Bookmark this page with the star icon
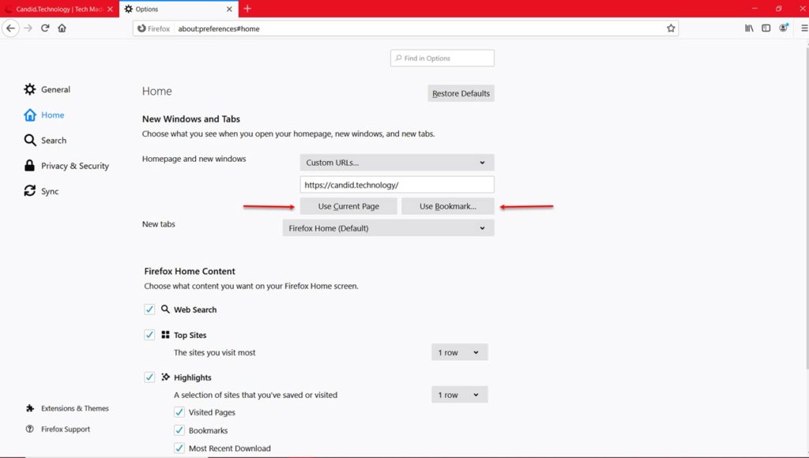The width and height of the screenshot is (809, 458). [671, 28]
